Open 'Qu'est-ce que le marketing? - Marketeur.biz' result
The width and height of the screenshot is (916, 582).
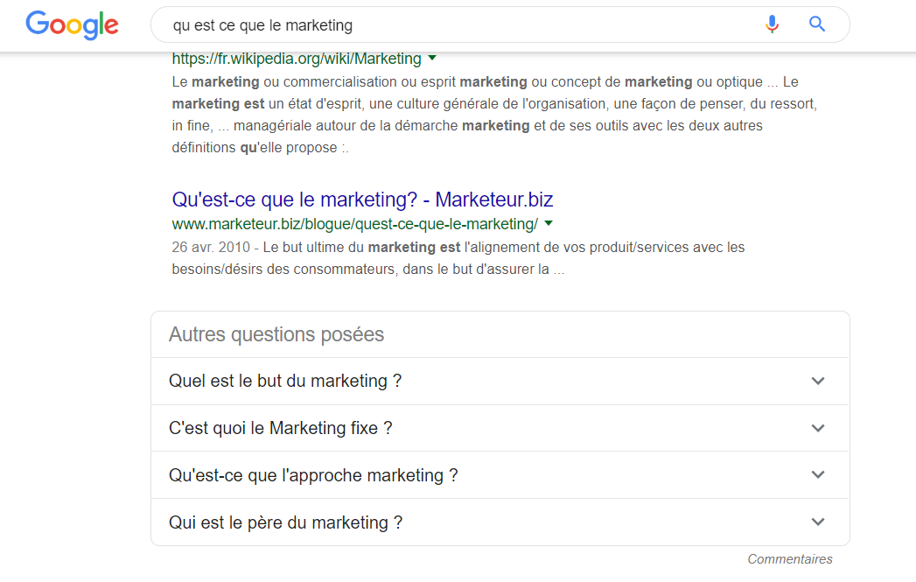click(362, 200)
